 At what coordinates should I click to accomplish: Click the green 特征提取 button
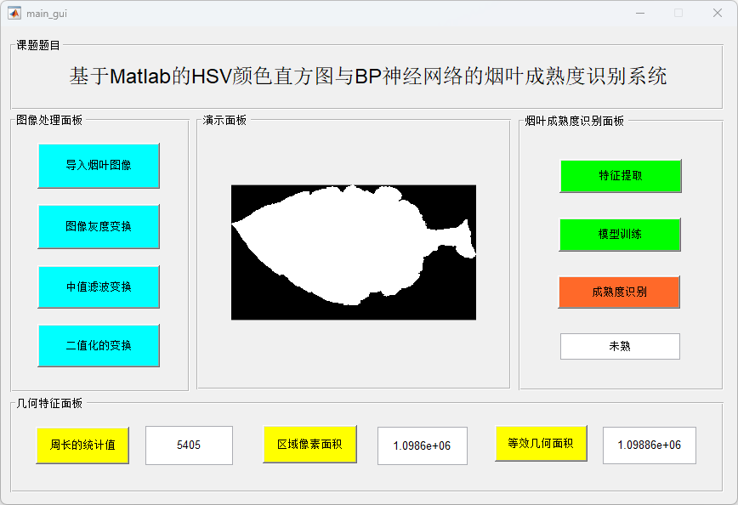tap(621, 176)
